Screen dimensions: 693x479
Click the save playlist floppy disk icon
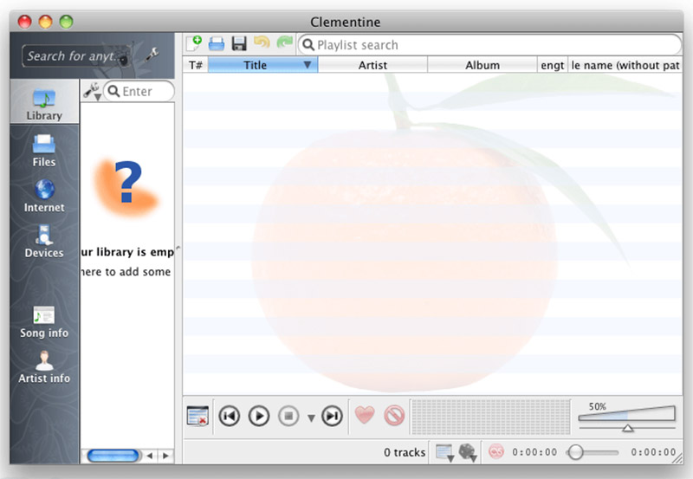click(239, 43)
